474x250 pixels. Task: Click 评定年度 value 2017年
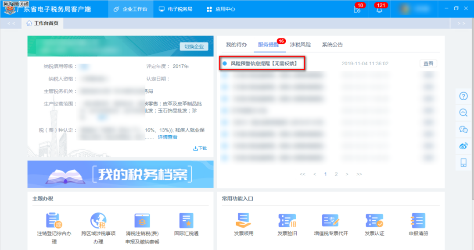point(181,67)
